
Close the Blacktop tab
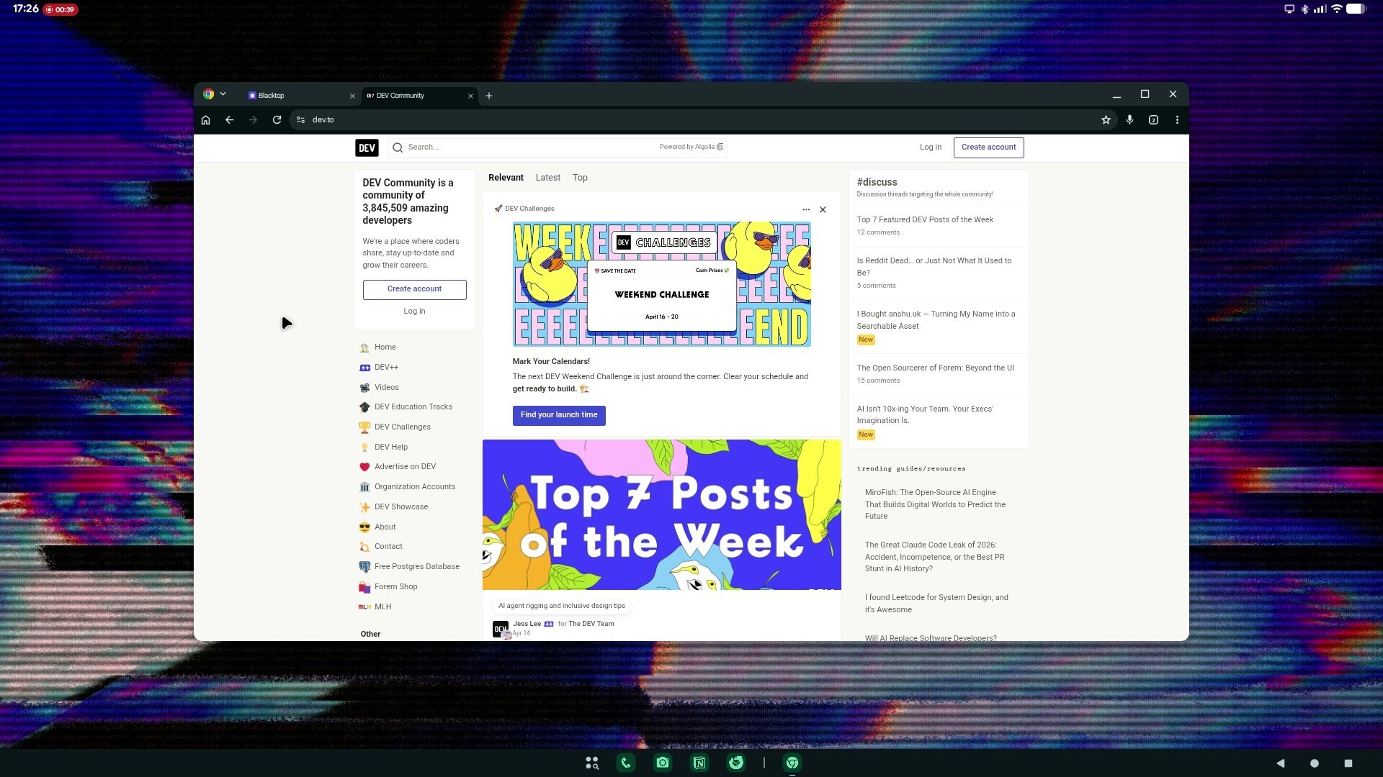[x=352, y=96]
